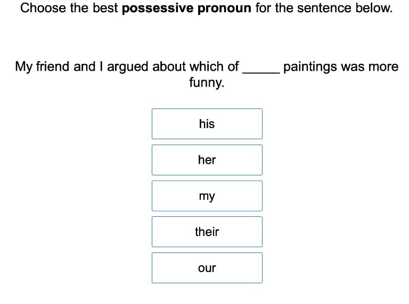The image size is (409, 304).
Task: Click the "our" answer option
Action: pos(207,268)
